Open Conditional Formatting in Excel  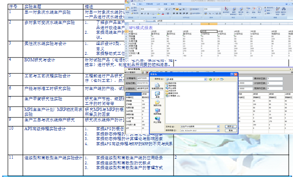(226, 11)
